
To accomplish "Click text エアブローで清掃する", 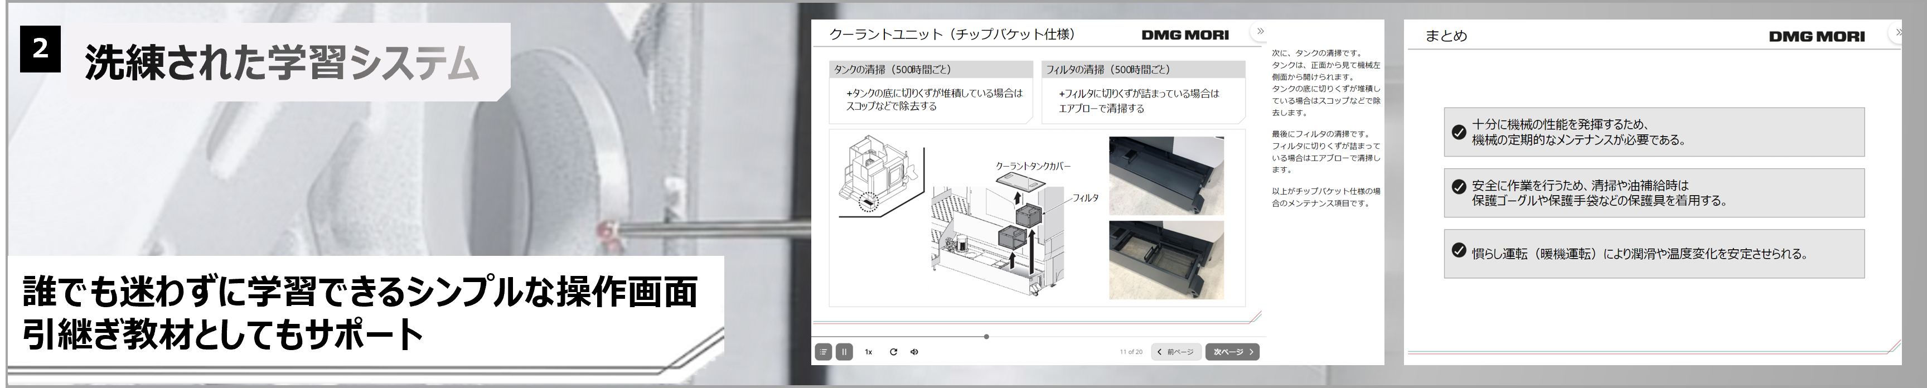I will coord(1101,108).
